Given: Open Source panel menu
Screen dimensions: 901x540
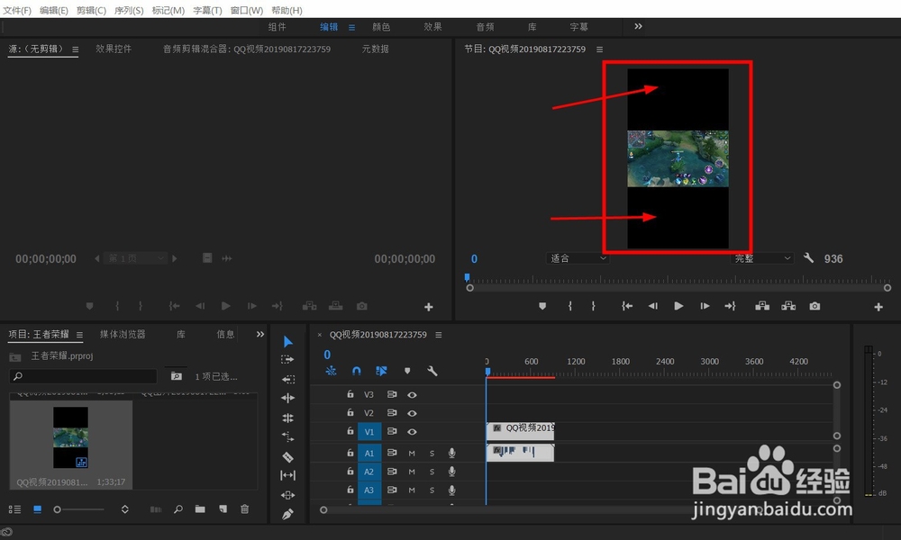Looking at the screenshot, I should (x=76, y=49).
